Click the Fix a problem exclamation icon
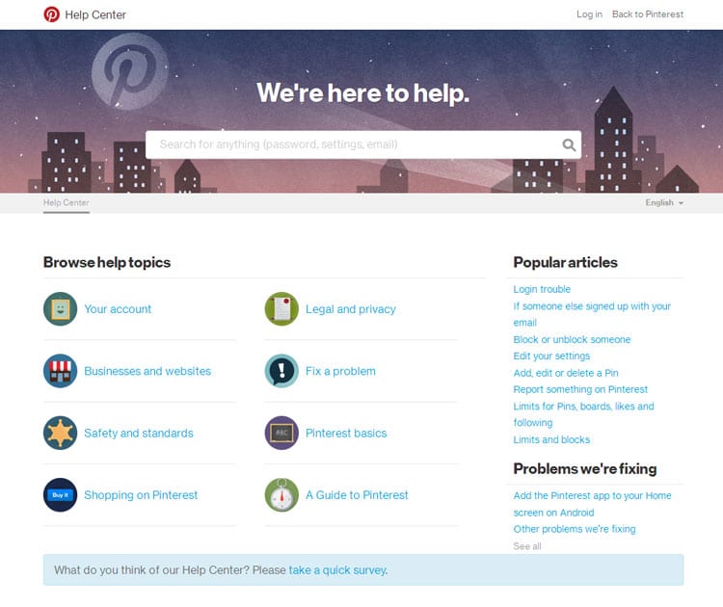The image size is (723, 607). point(281,371)
